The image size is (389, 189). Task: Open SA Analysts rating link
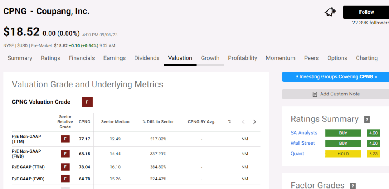click(304, 133)
